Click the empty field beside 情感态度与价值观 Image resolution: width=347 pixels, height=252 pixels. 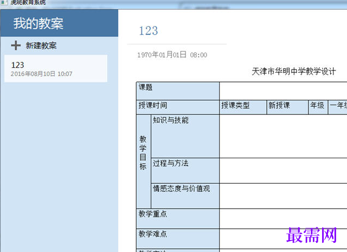click(x=283, y=196)
